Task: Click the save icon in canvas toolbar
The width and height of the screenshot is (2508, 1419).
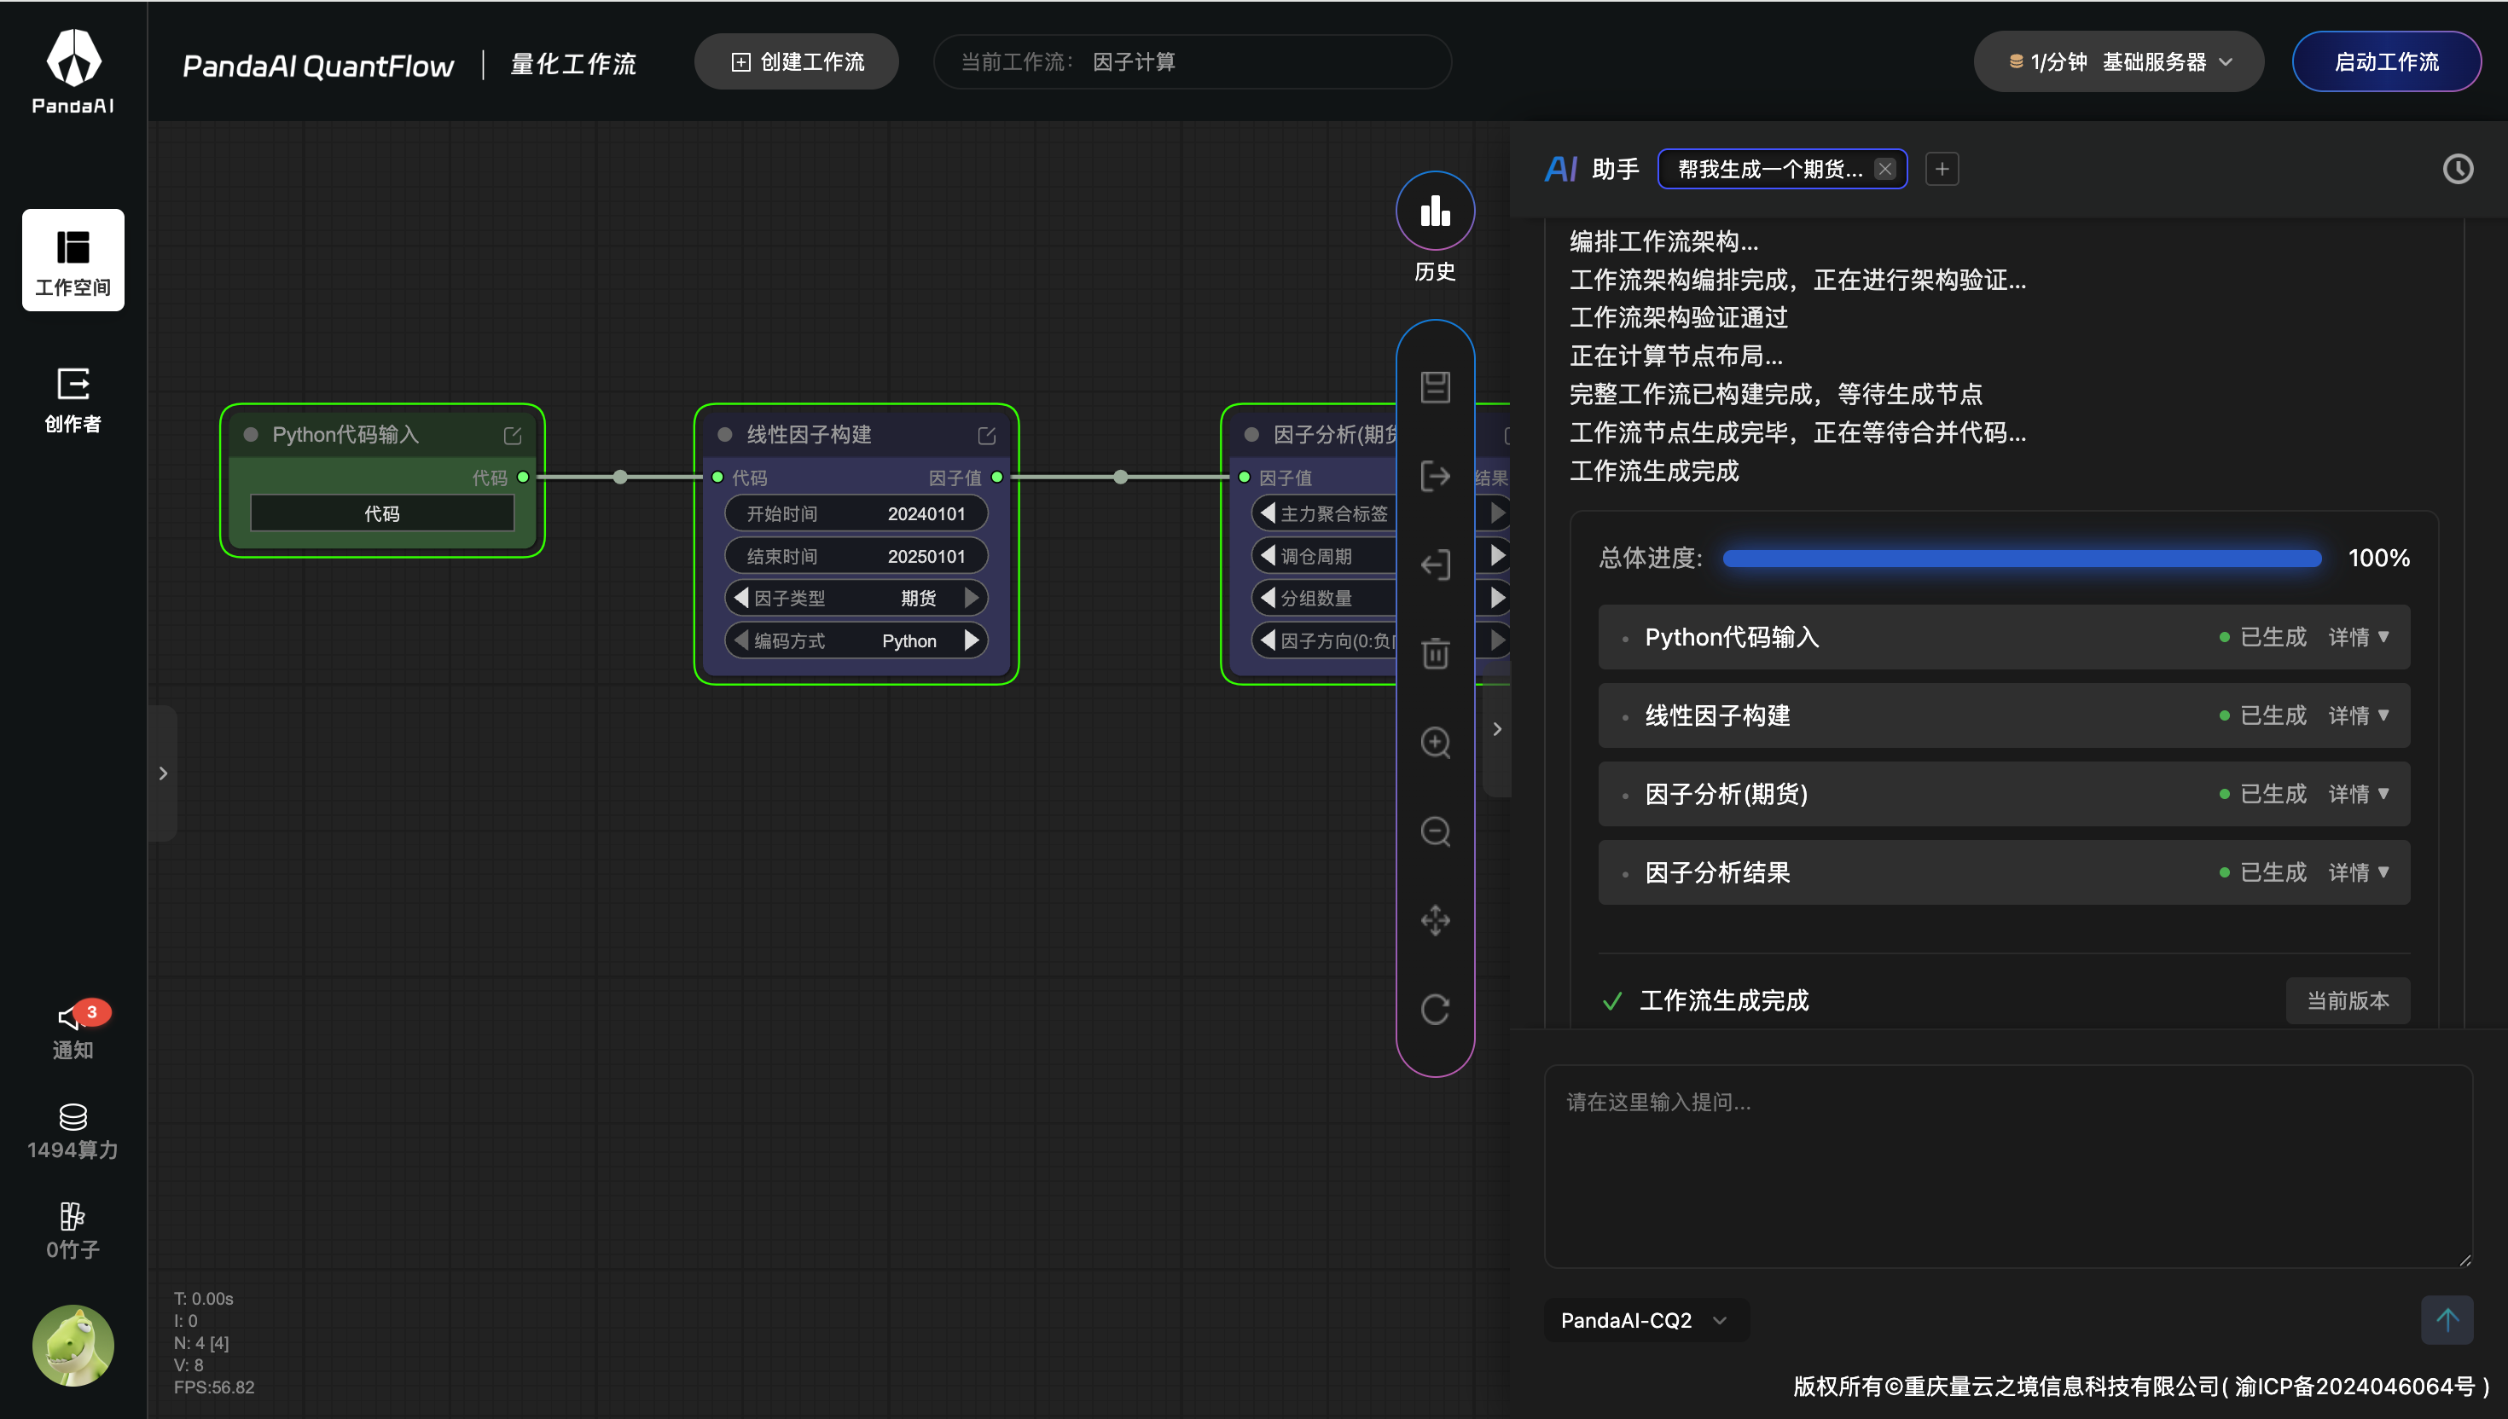Action: coord(1435,387)
